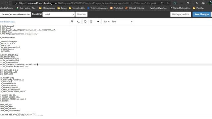Click Use legacy editor button
This screenshot has height=119, width=212.
[181, 14]
